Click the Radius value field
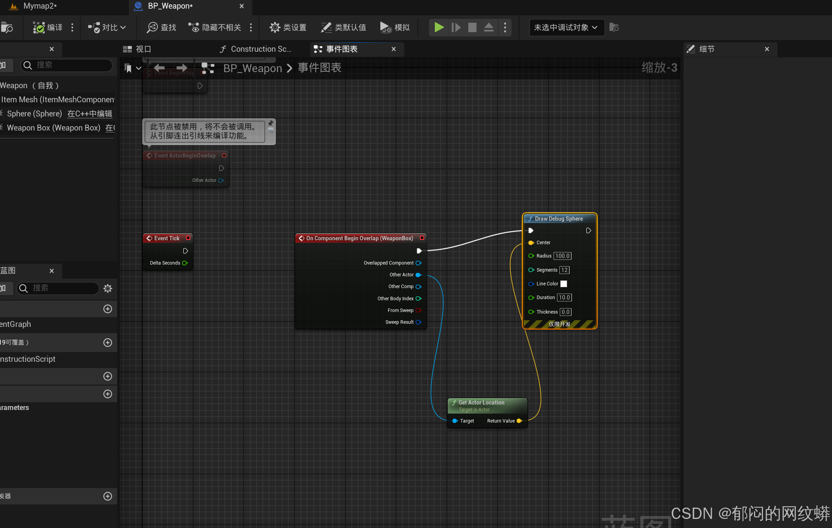Screen dimensions: 832x528 [x=562, y=256]
